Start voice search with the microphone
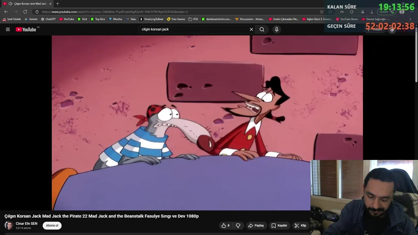The width and height of the screenshot is (418, 235). point(277,29)
